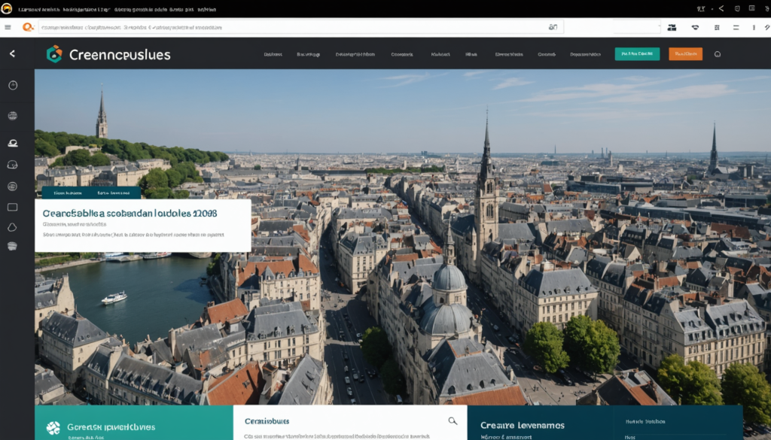Select the second tab above the white hero card
Screen dimensions: 771x440
point(114,193)
